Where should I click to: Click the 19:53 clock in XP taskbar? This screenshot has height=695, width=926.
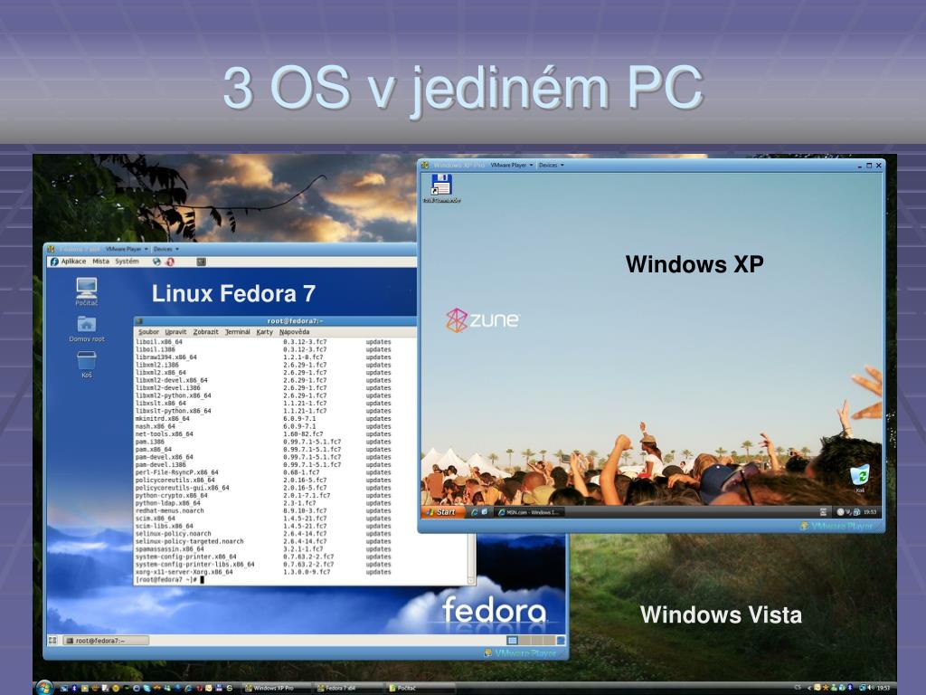coord(870,512)
